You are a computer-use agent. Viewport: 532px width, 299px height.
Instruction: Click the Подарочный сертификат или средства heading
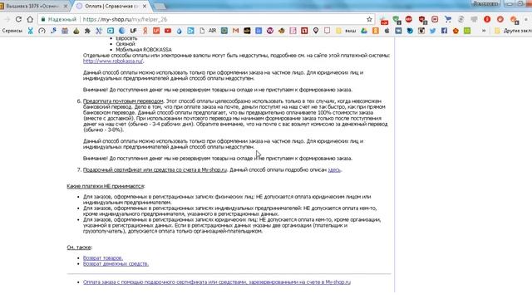[155, 169]
